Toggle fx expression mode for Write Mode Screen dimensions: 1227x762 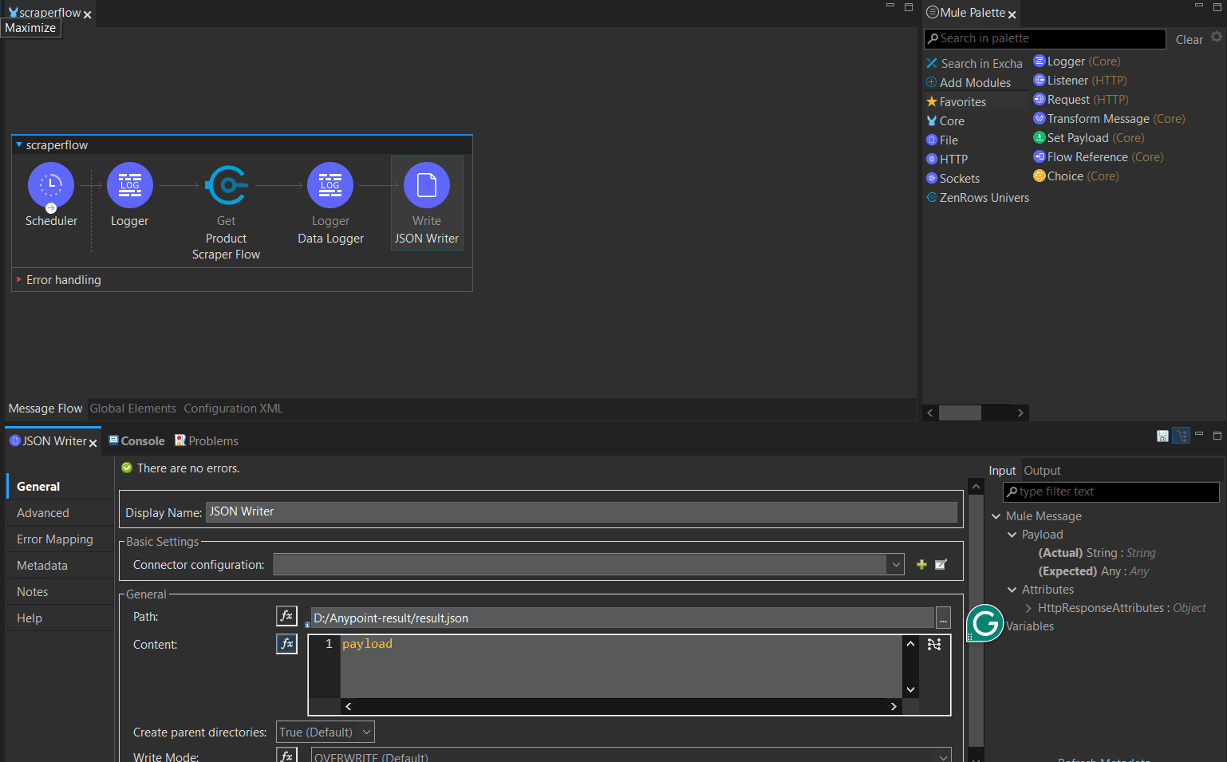286,755
